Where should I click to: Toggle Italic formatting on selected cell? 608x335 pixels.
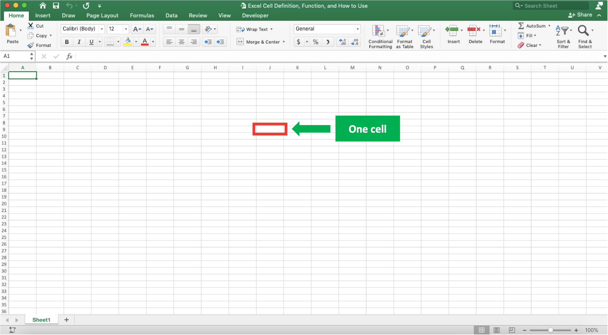point(79,42)
